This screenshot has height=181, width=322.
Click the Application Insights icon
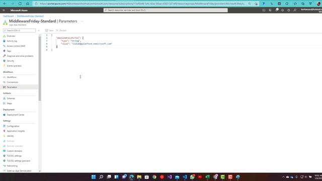[x=5, y=131]
